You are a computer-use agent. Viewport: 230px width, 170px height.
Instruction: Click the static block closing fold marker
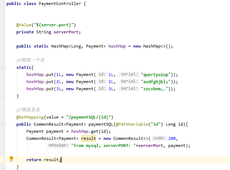tap(4, 96)
